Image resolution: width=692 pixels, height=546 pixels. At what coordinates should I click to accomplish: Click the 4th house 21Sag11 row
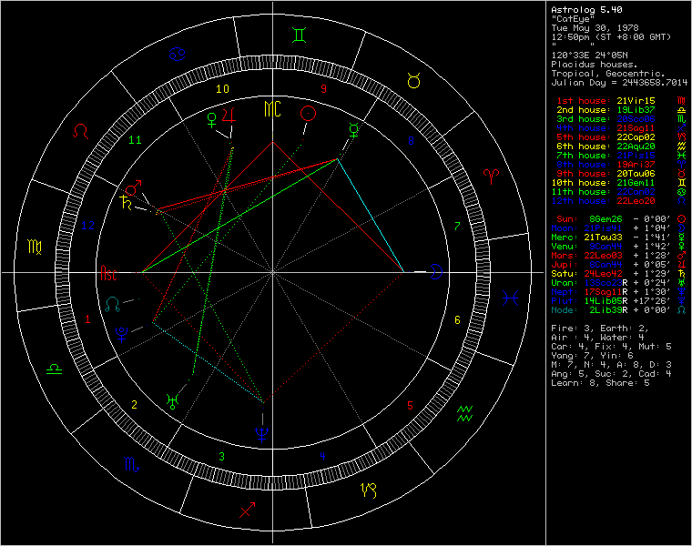621,128
